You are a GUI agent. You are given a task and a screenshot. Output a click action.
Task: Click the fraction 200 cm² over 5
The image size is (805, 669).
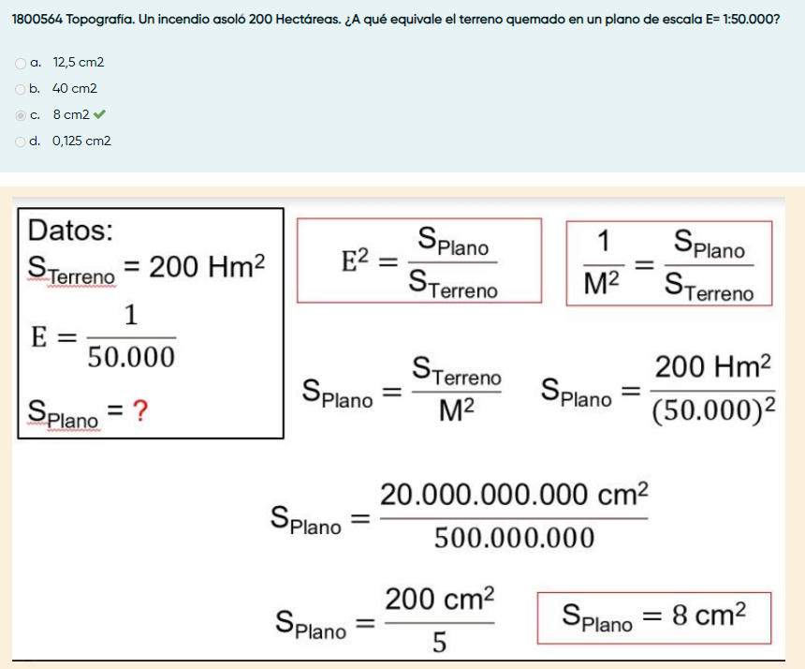click(x=439, y=620)
